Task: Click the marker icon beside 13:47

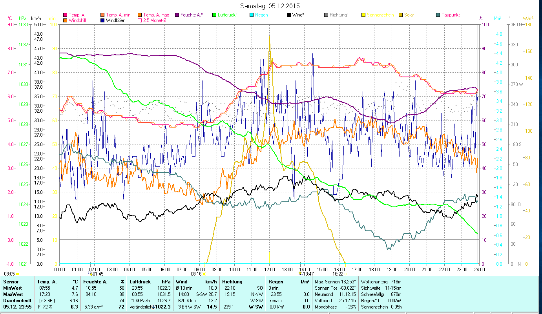Action: pos(300,274)
